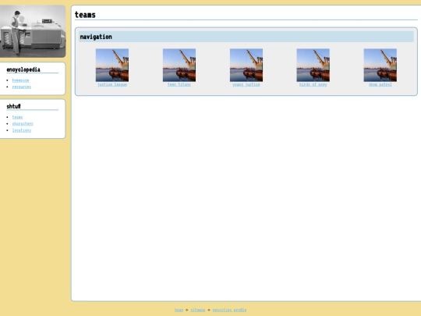Open the neocities profile footer link
Image resolution: width=421 pixels, height=316 pixels.
point(229,310)
